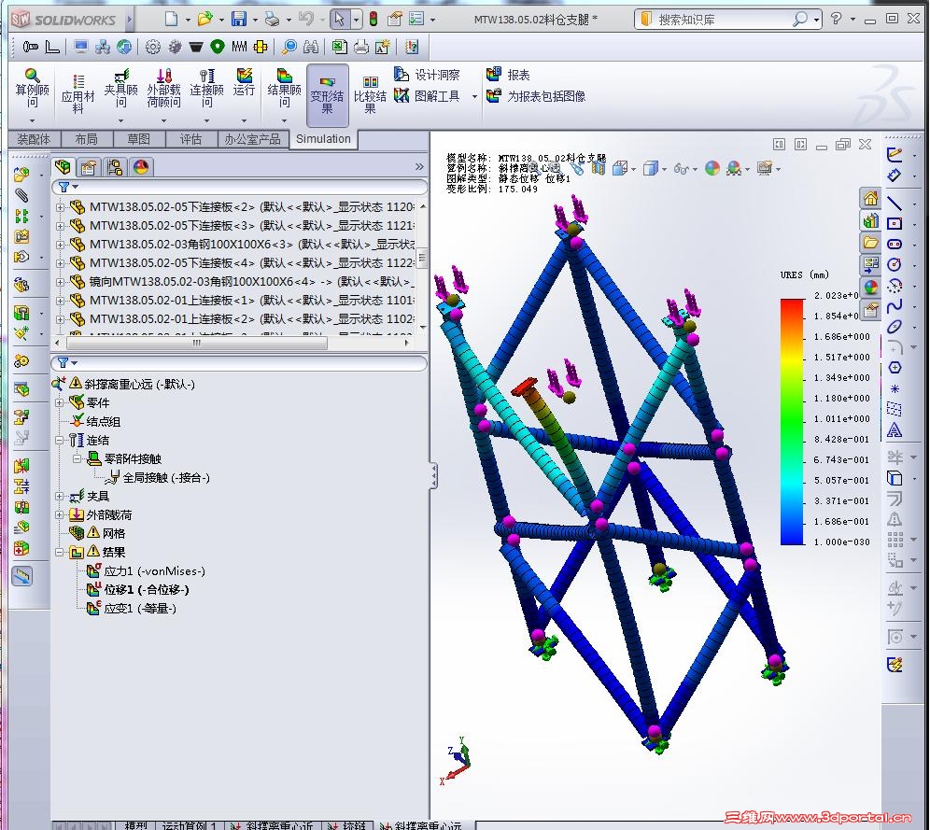Click the Select cursor tool

pyautogui.click(x=339, y=19)
